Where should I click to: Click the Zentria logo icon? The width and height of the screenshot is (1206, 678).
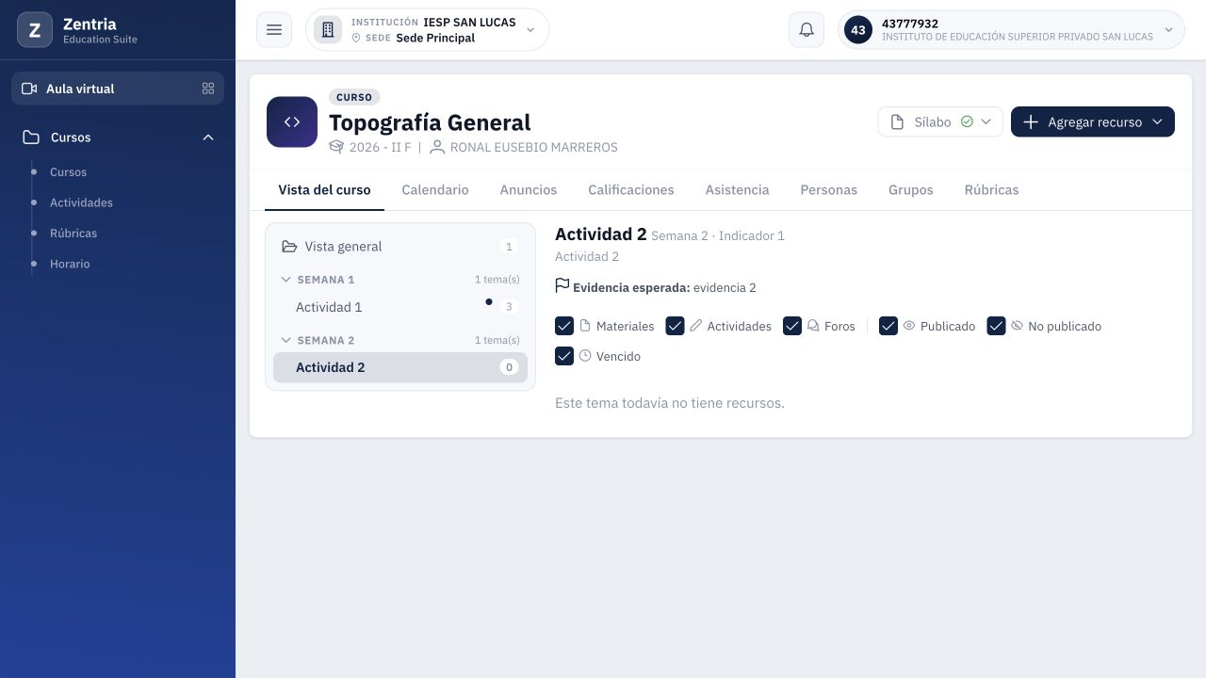(x=35, y=30)
